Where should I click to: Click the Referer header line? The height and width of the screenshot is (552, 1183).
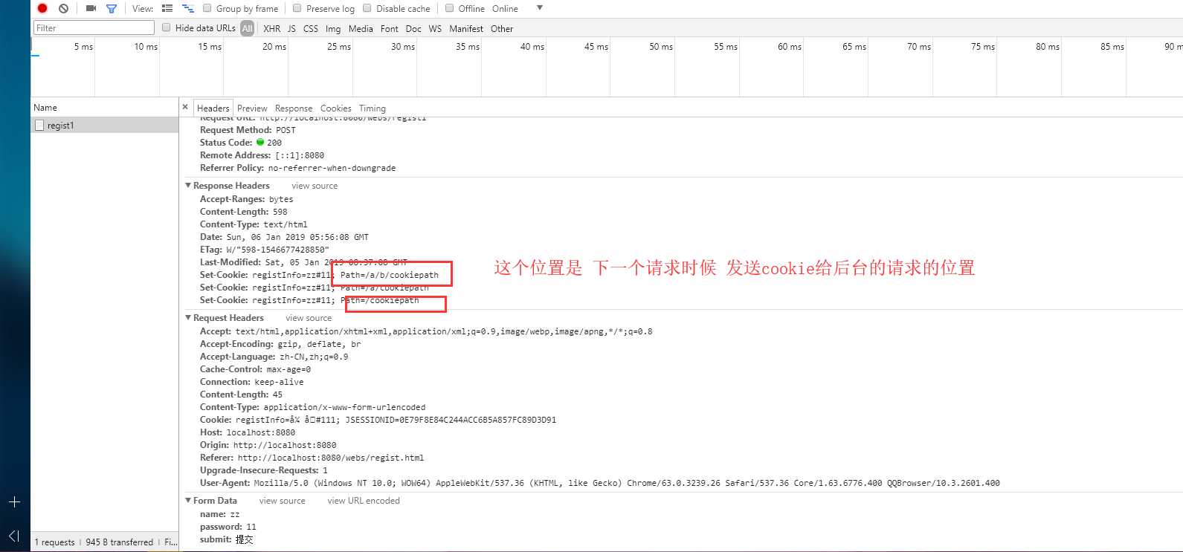tap(312, 458)
